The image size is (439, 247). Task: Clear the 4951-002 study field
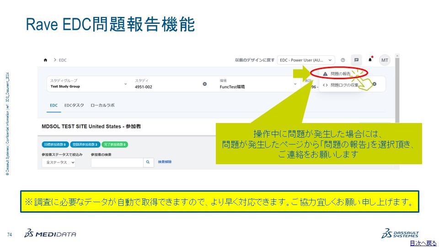click(205, 84)
